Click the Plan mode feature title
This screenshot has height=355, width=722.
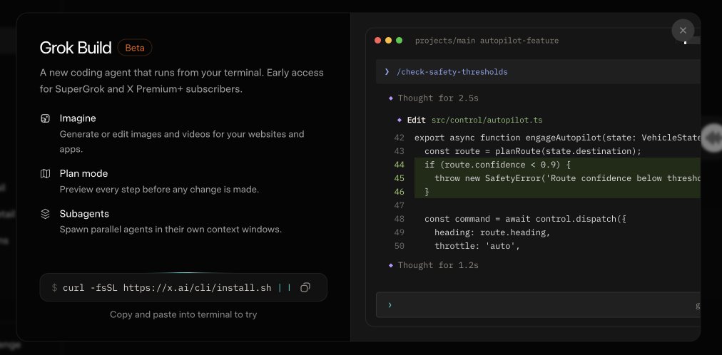click(83, 173)
